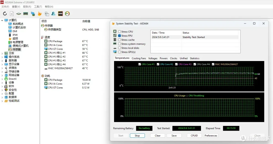This screenshot has height=144, width=273.
Task: Open the sensor gauge toolbar icon
Action: [67, 14]
